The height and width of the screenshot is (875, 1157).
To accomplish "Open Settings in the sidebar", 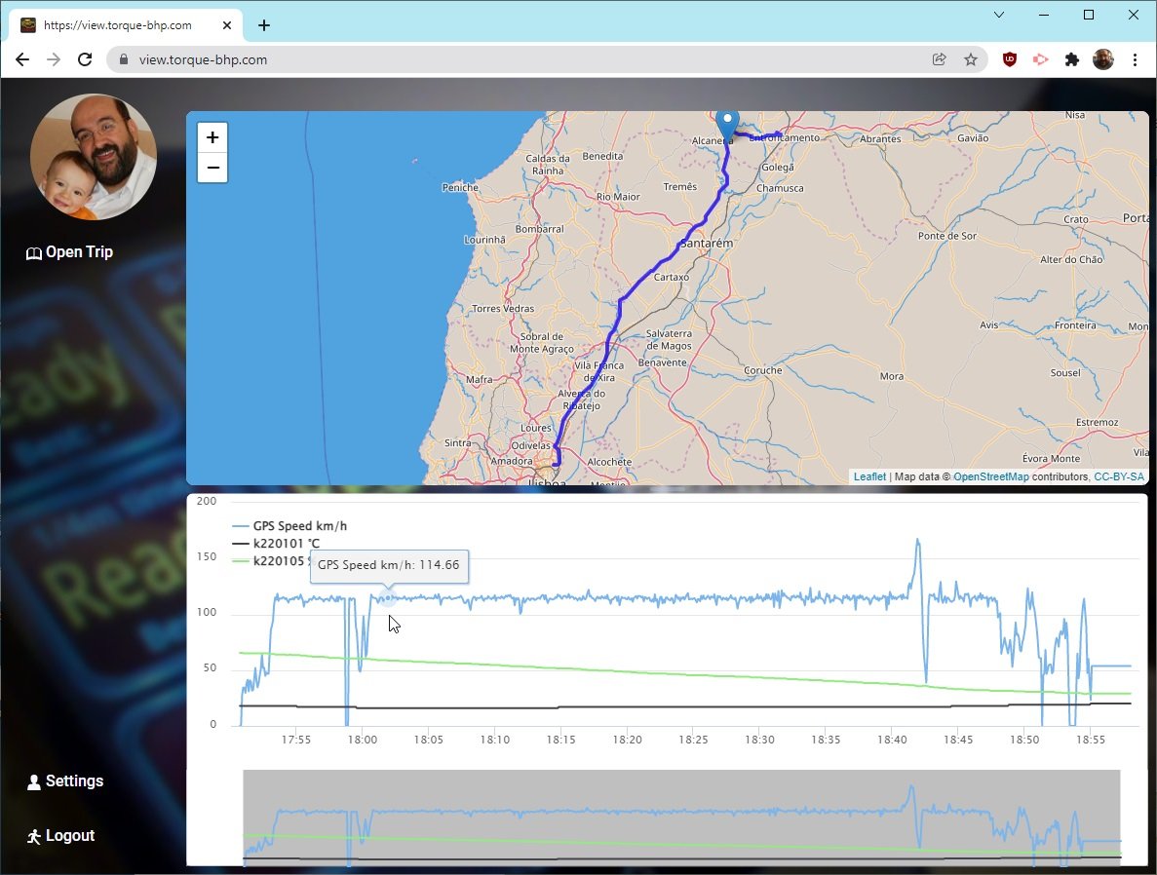I will coord(65,781).
